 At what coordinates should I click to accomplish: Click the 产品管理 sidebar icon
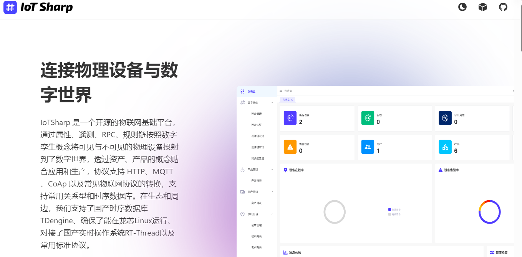(242, 169)
